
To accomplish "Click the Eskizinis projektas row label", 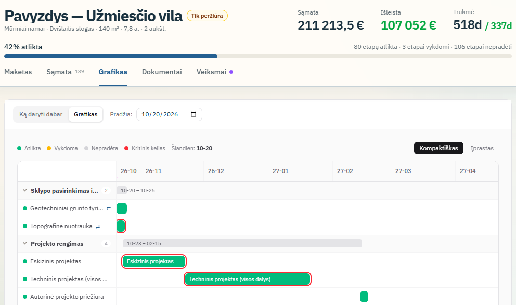I will coord(56,261).
